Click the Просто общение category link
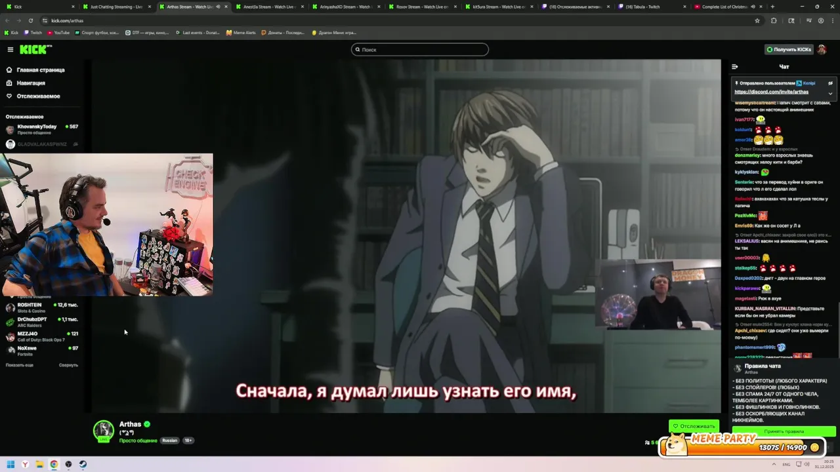 (138, 441)
